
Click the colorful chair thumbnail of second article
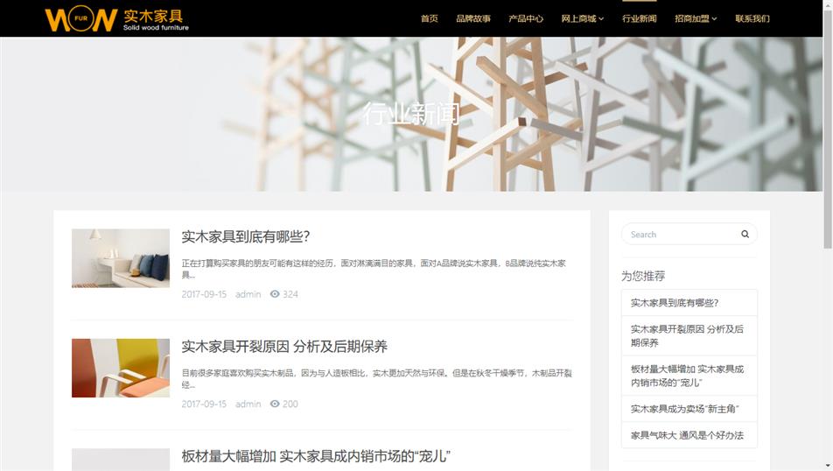(121, 368)
